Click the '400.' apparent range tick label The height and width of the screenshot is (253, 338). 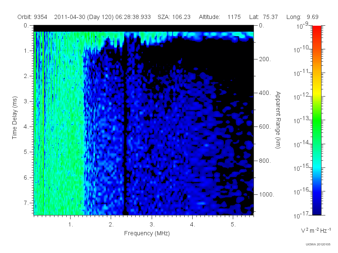[265, 93]
